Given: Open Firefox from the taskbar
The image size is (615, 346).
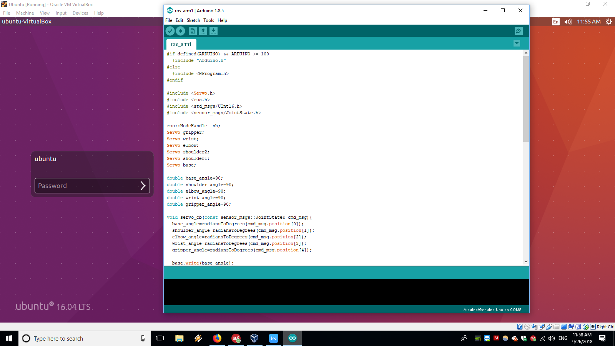Looking at the screenshot, I should [217, 338].
